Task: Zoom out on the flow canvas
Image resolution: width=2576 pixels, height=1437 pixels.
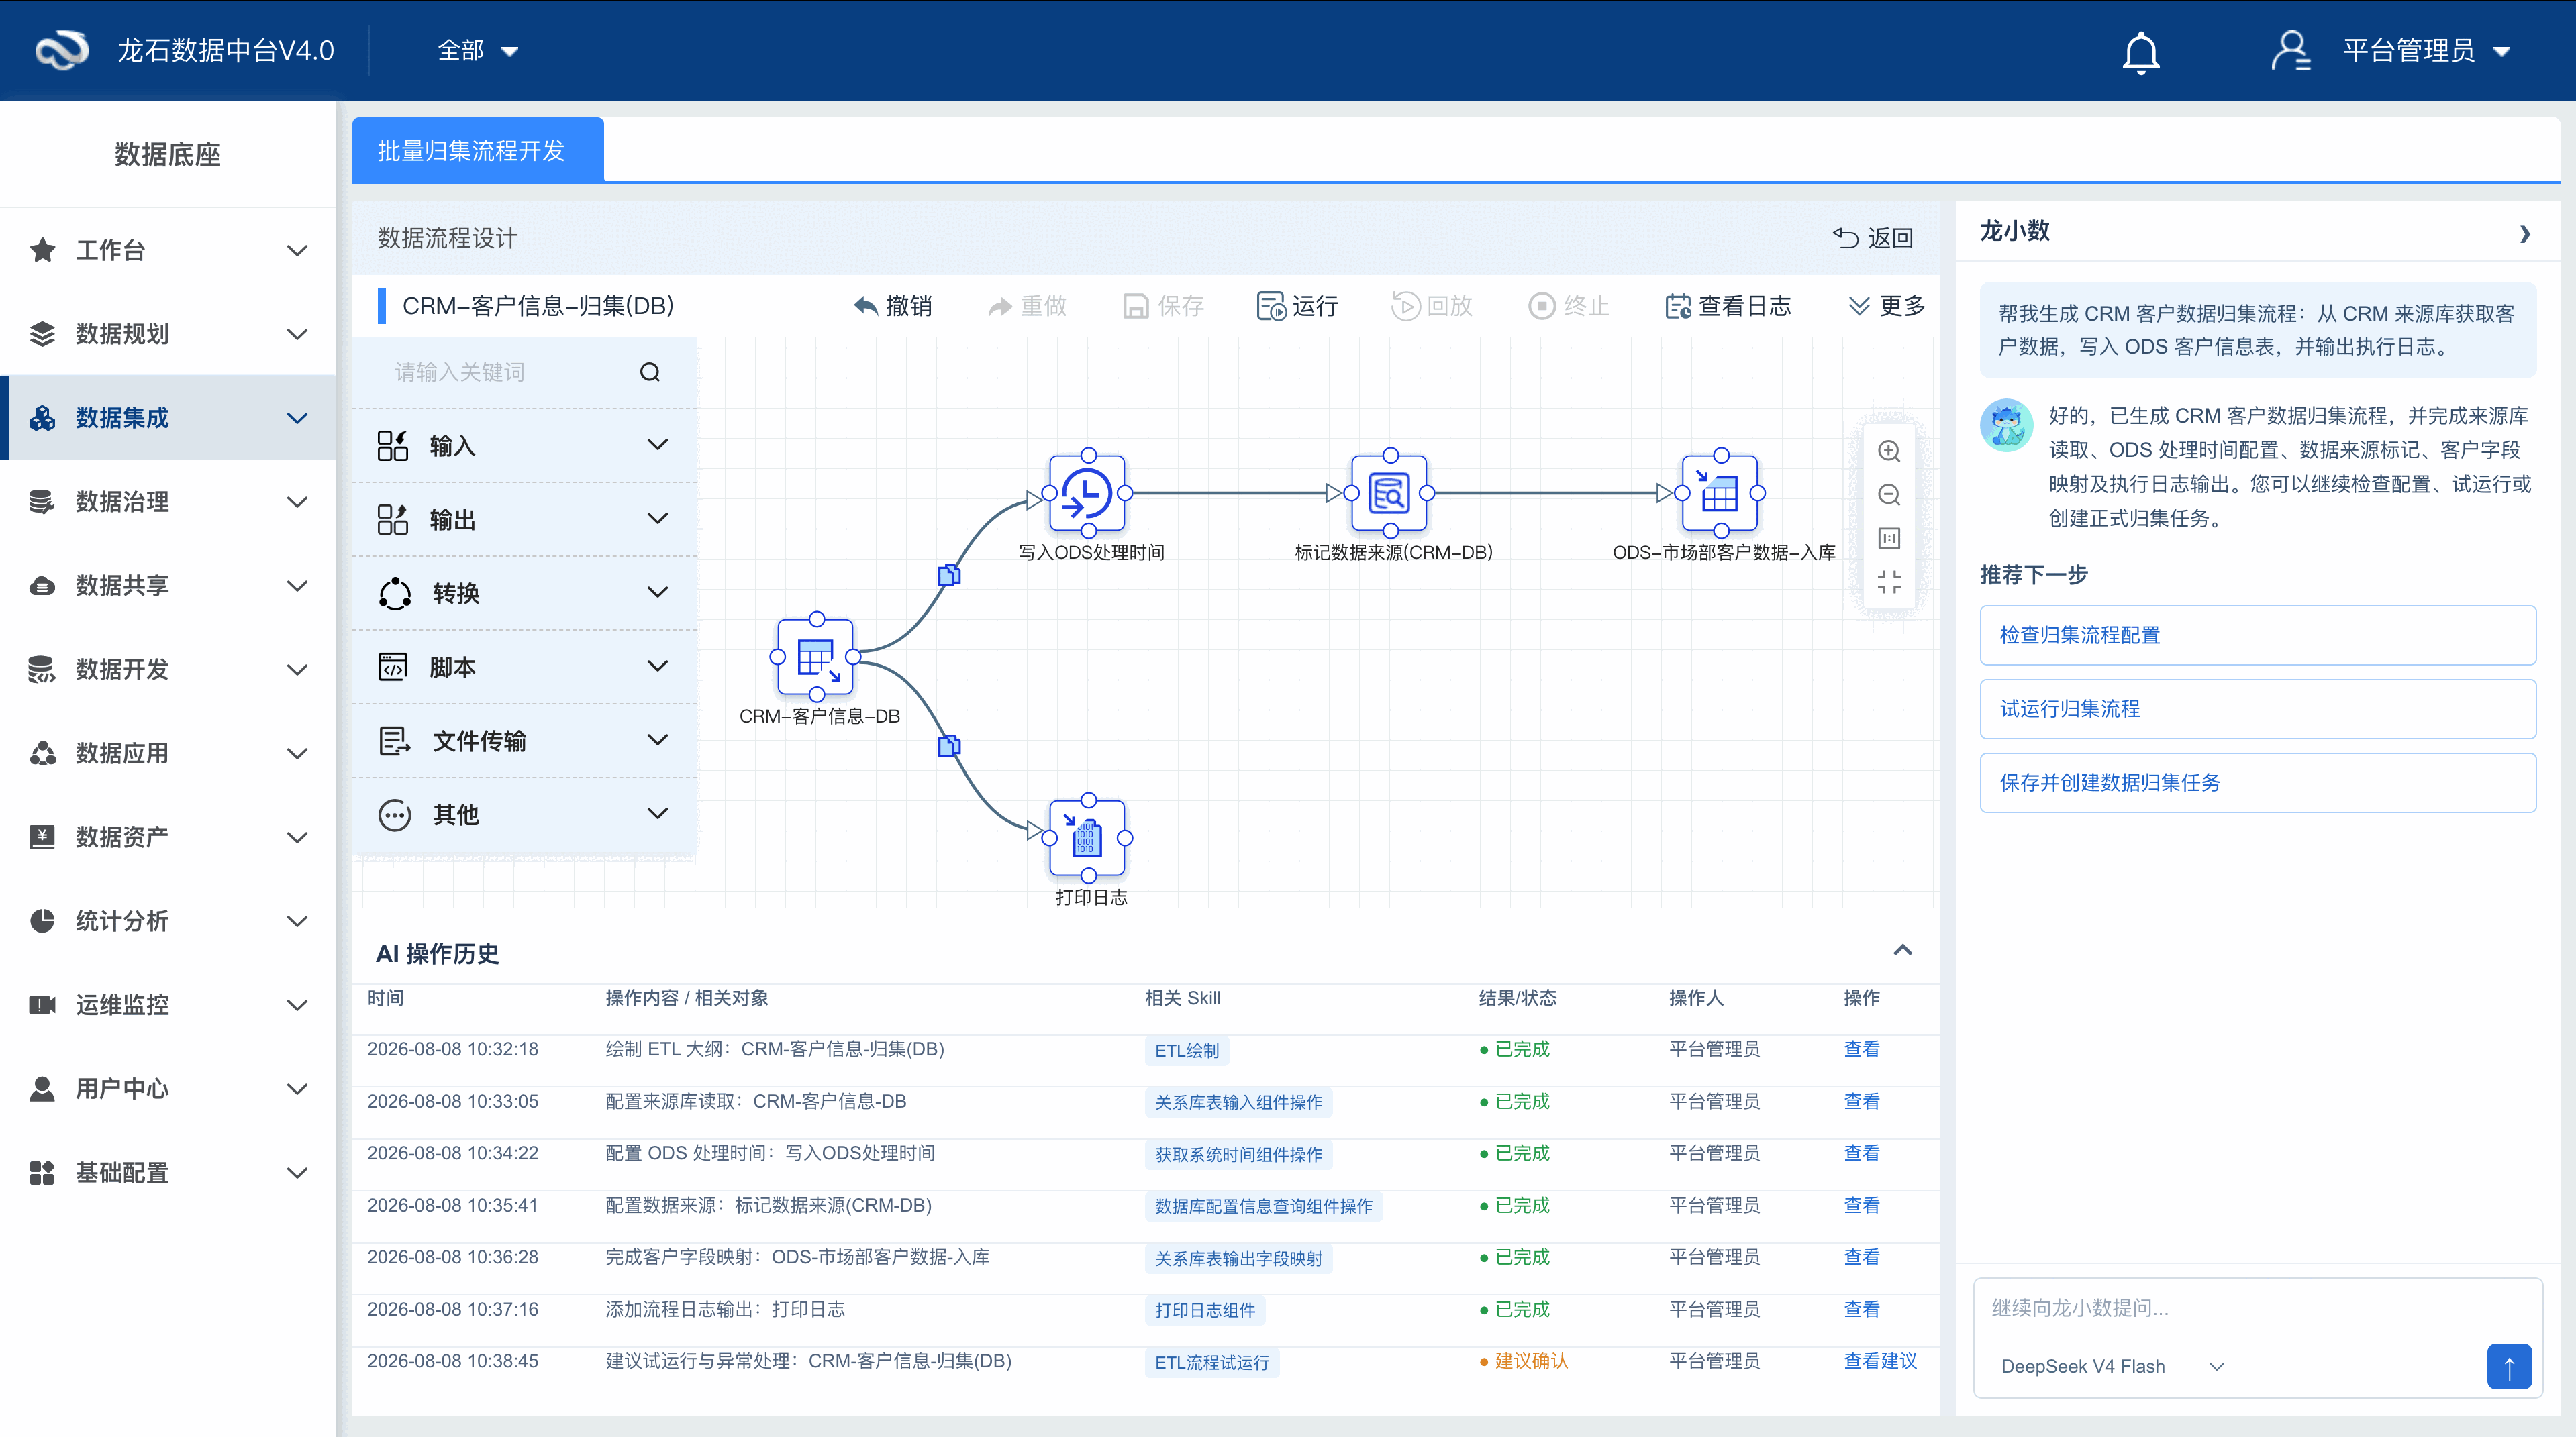Action: pyautogui.click(x=1889, y=494)
